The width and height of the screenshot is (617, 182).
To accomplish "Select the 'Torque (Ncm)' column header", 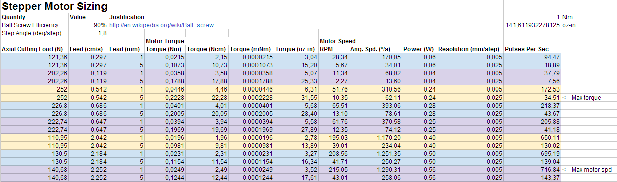I will [207, 49].
